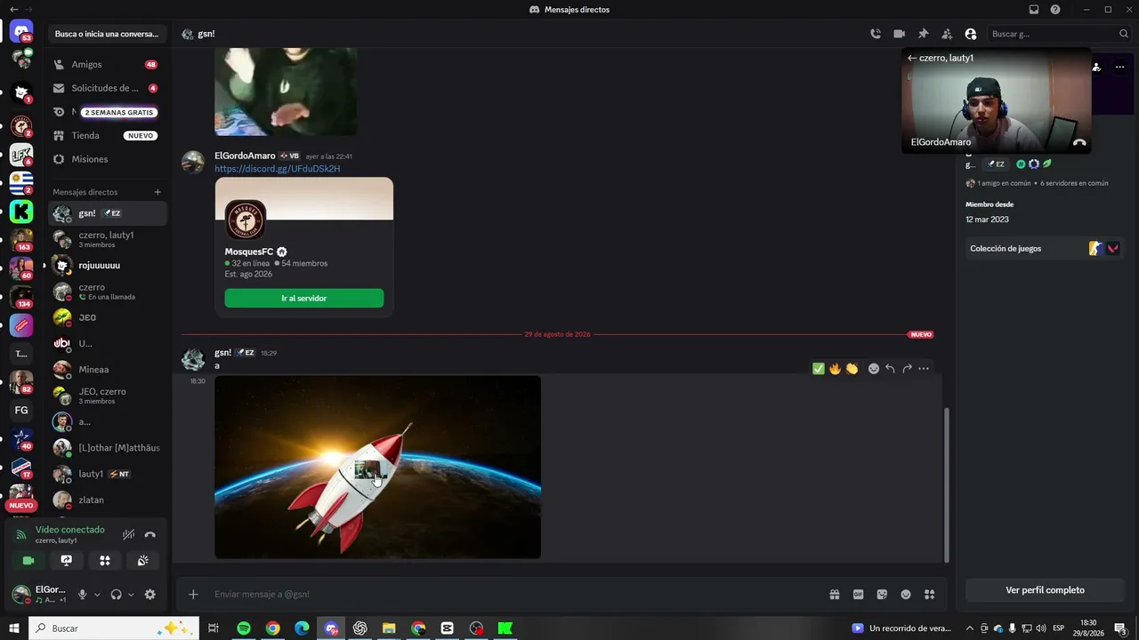Screen dimensions: 1139x640
Task: Expand headphone output options
Action: (x=131, y=595)
